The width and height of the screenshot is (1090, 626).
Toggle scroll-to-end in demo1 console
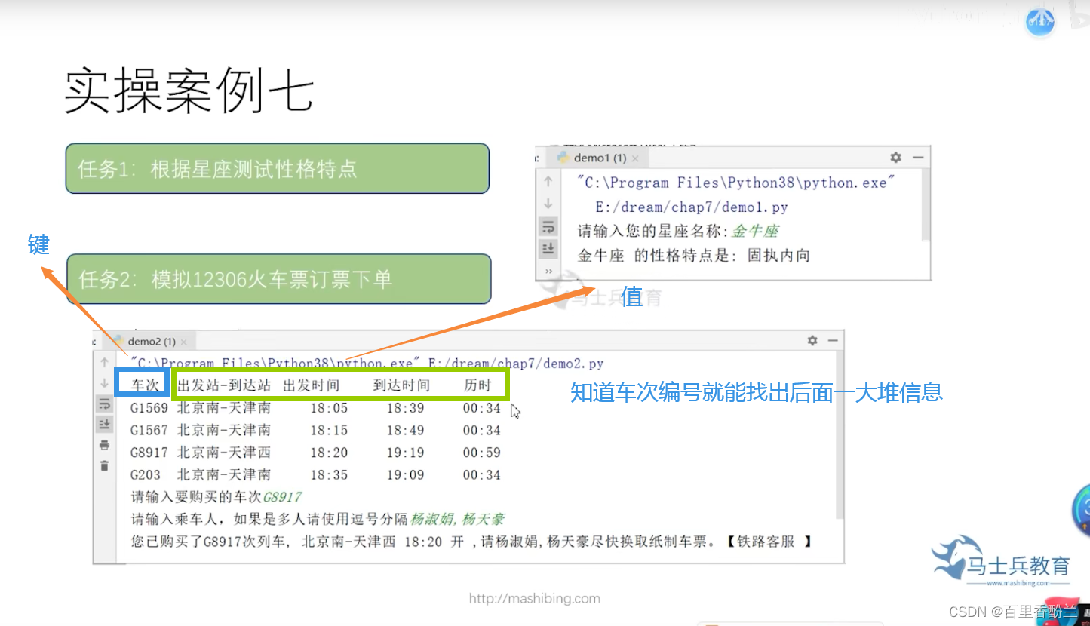[x=548, y=248]
